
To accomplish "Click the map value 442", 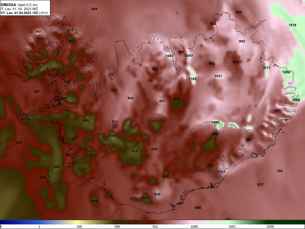I will (72, 41).
